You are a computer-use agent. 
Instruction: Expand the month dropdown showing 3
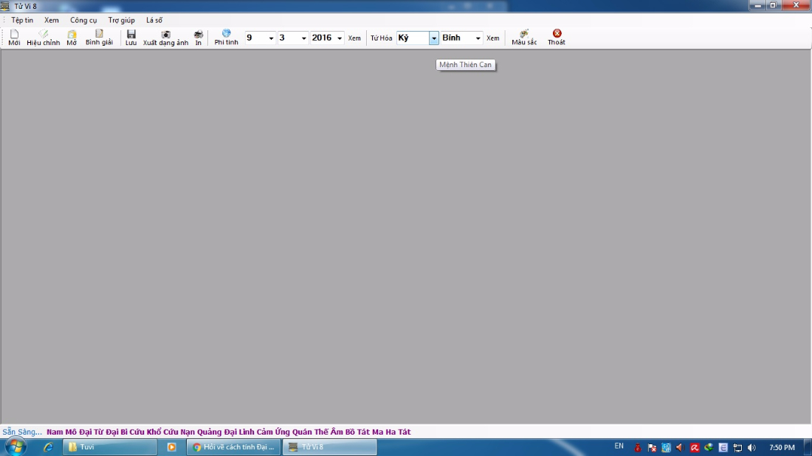point(303,38)
